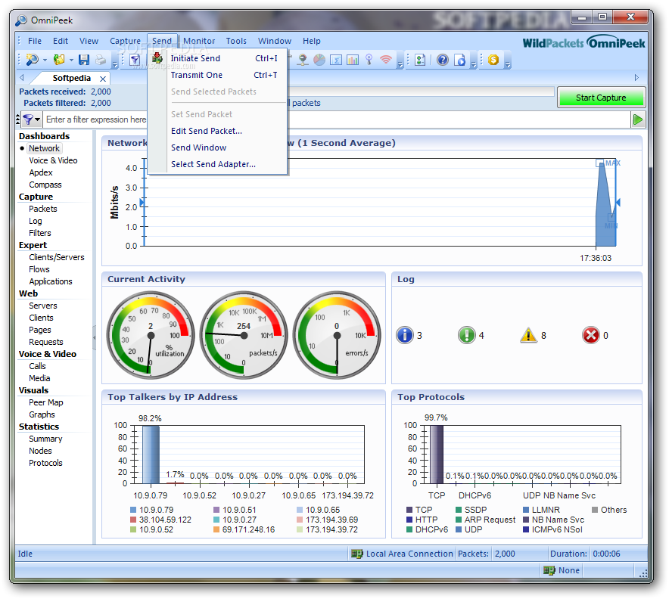
Task: Open the dropdown arrow beside New Capture
Action: pos(45,60)
